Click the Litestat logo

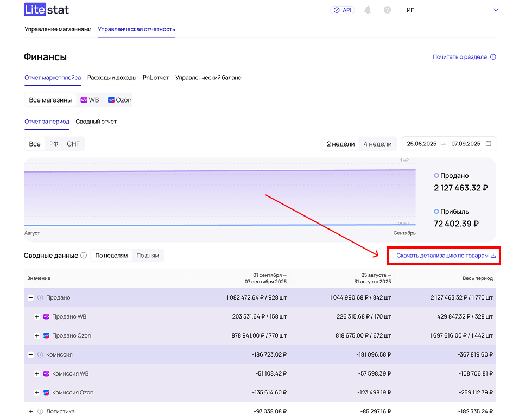[x=47, y=10]
